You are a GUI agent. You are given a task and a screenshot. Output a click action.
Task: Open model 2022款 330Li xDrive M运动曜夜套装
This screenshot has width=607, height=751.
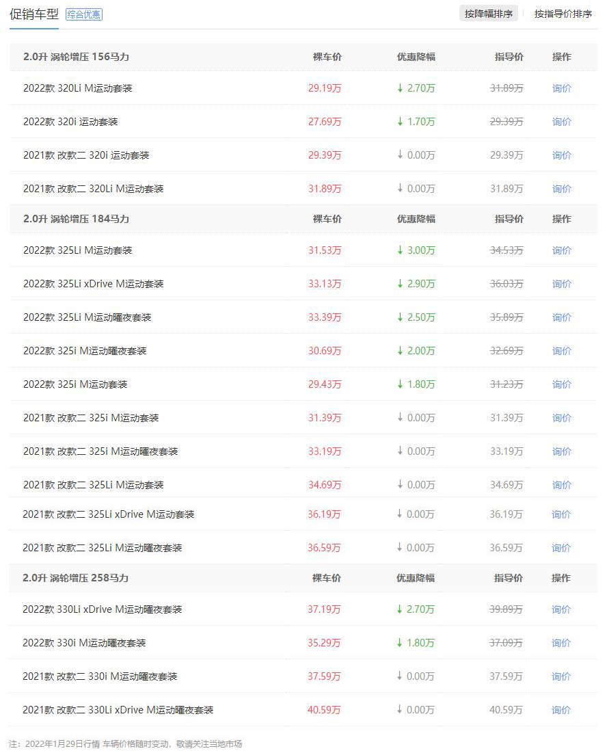pyautogui.click(x=103, y=609)
